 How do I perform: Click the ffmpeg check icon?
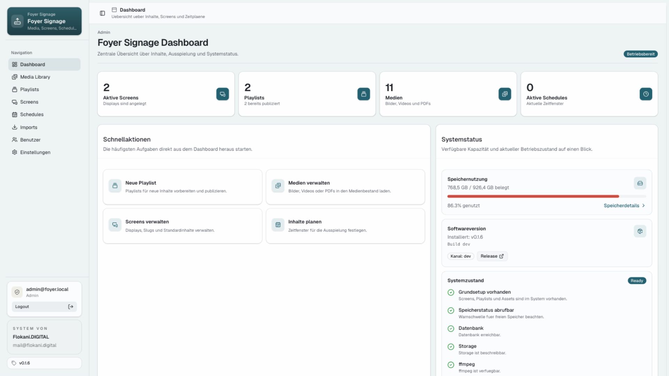coord(451,365)
